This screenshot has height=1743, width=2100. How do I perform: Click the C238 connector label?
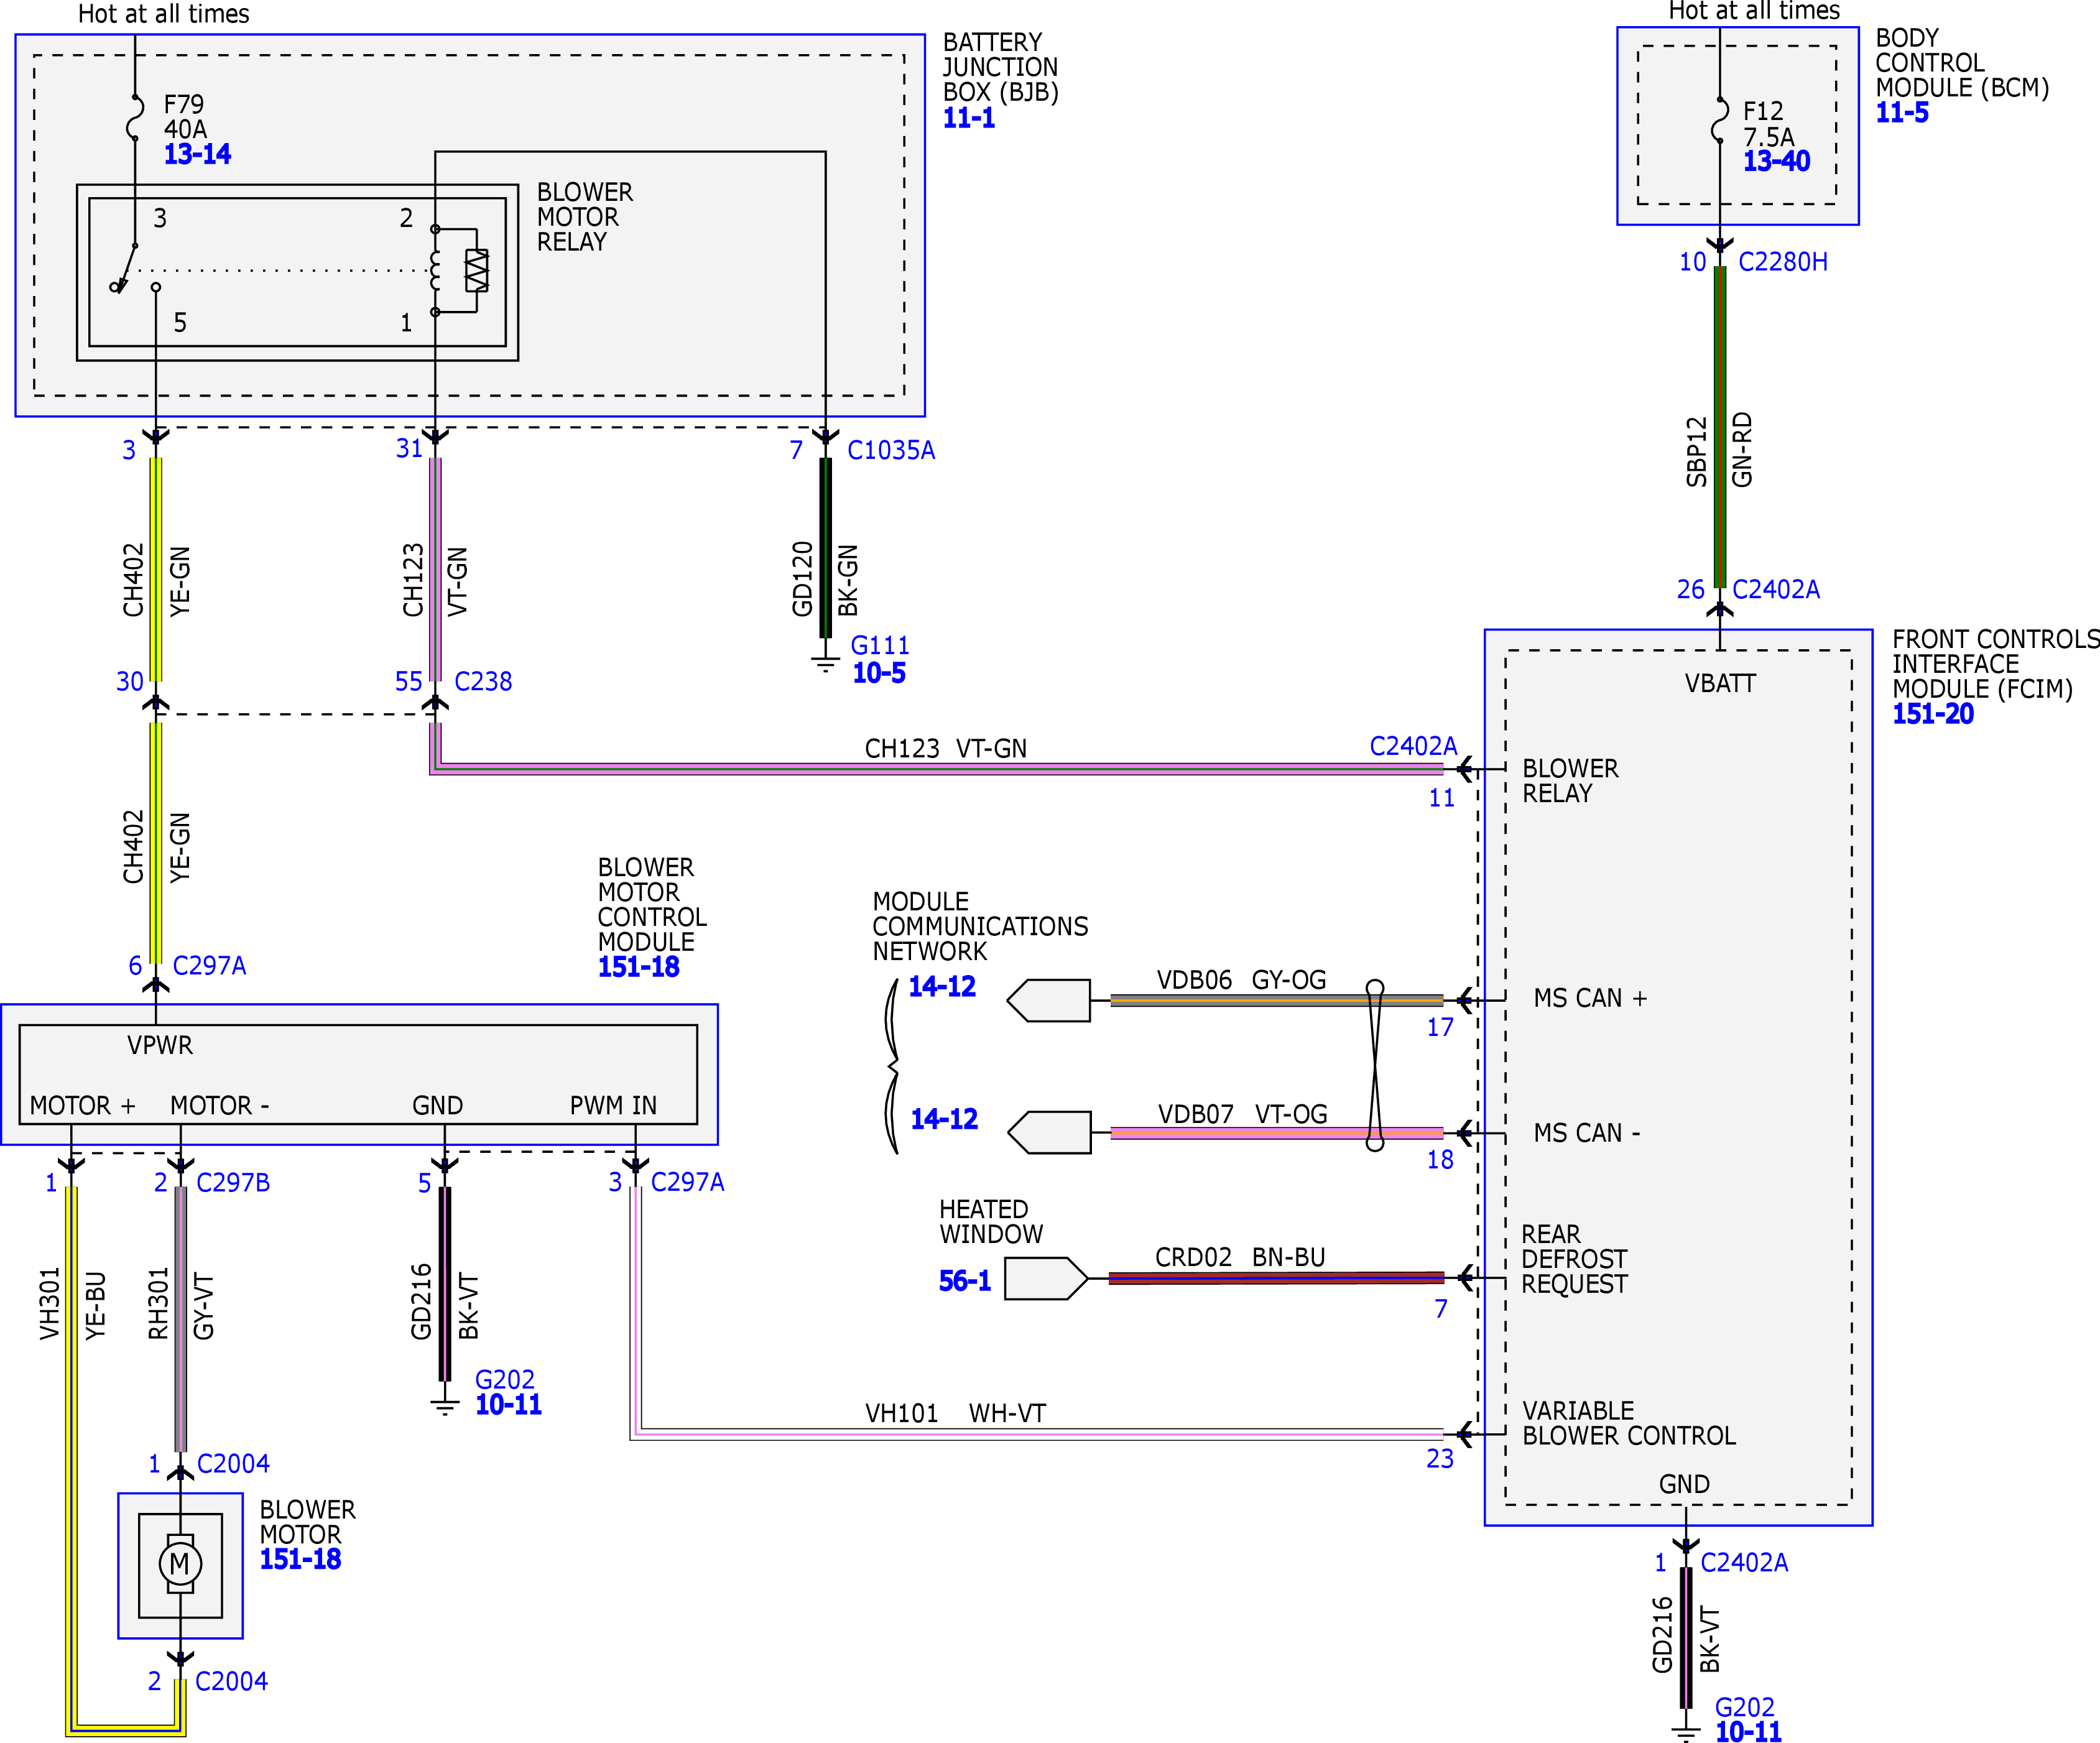(x=483, y=681)
